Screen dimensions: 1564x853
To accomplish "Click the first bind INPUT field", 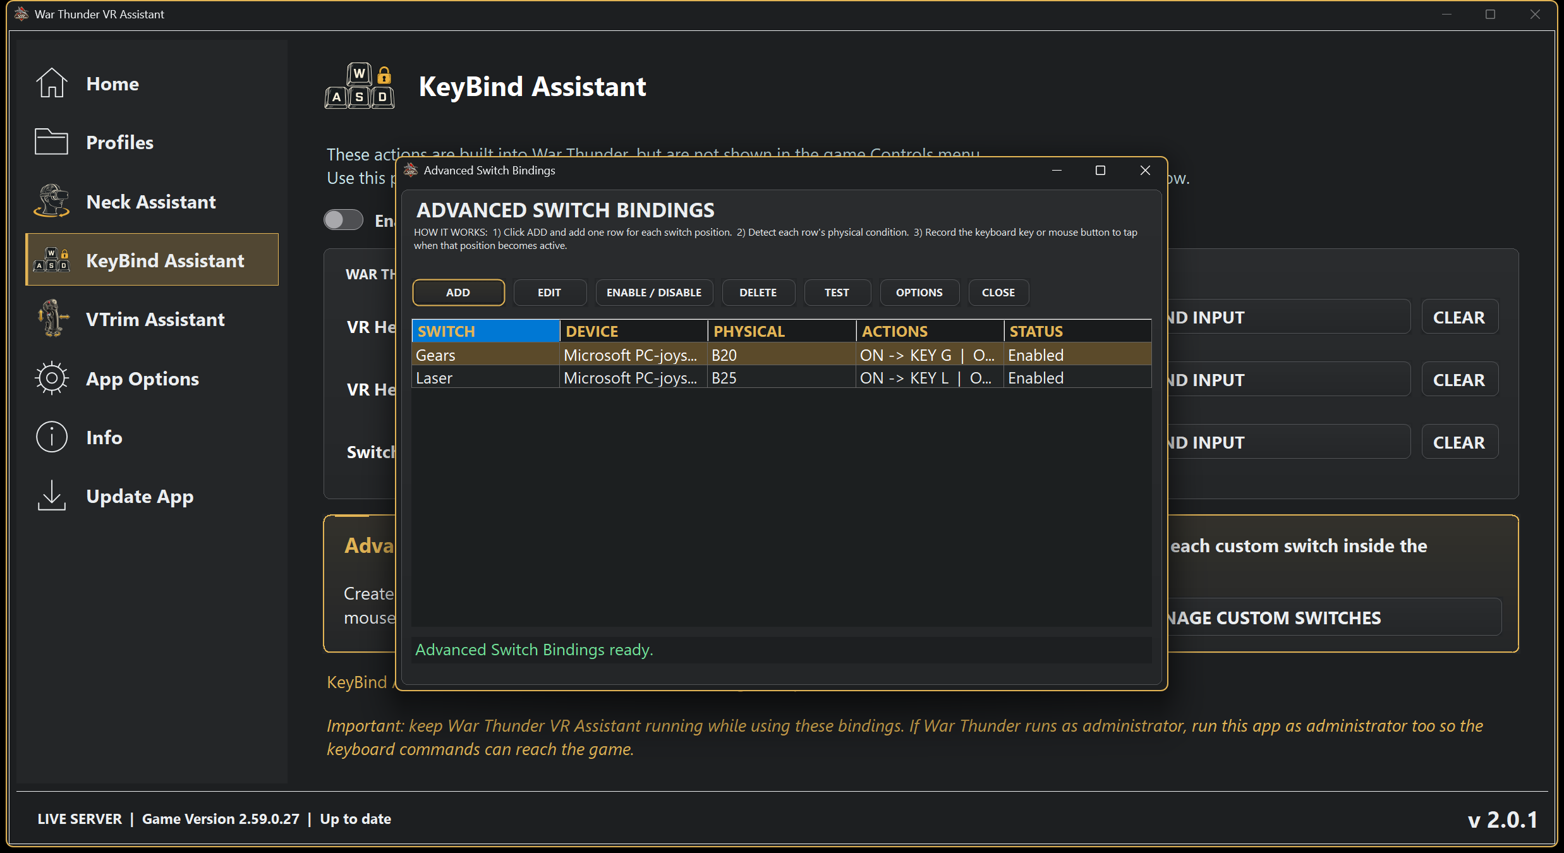I will [1289, 317].
